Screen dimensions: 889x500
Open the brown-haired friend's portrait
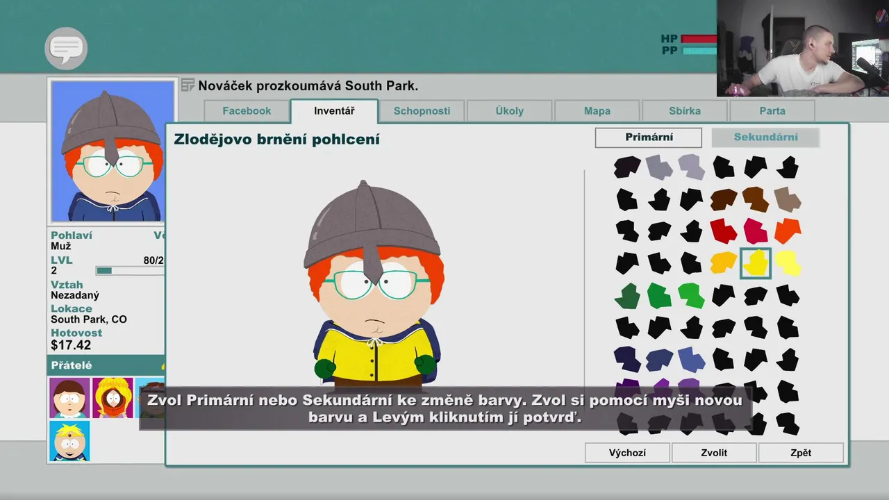click(69, 398)
